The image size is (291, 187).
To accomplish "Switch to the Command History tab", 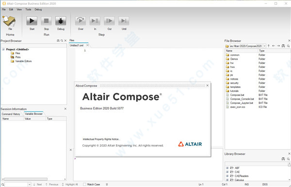I will pyautogui.click(x=11, y=114).
